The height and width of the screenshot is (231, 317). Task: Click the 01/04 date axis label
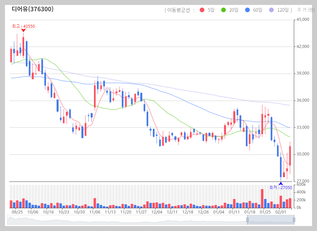(219, 212)
